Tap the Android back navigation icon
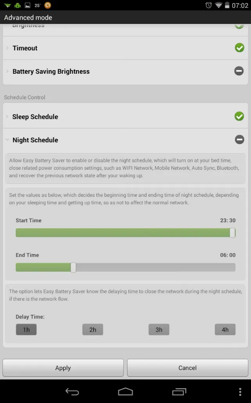 (72, 392)
